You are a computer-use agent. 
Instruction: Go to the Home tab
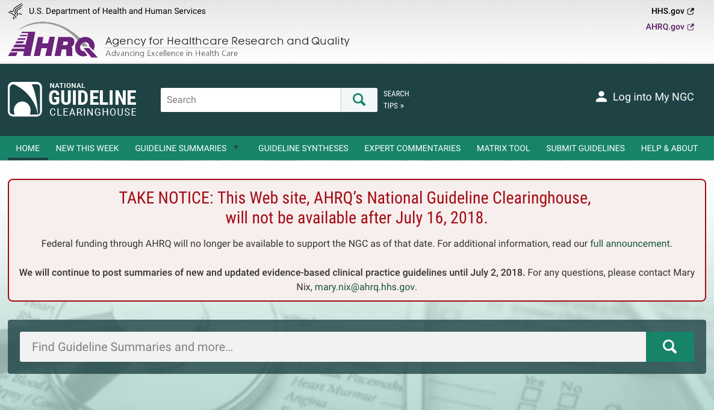(x=28, y=148)
